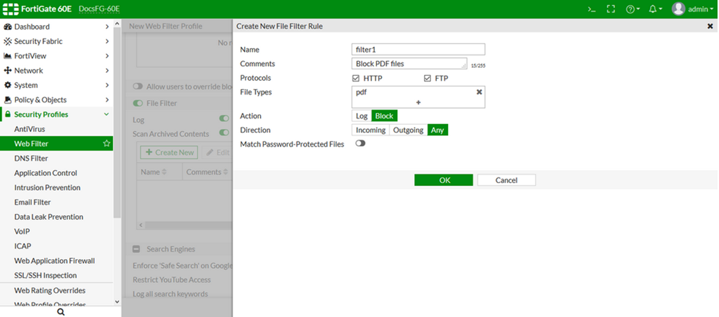Go to the AntiVirus menu item
Image resolution: width=719 pixels, height=317 pixels.
click(x=29, y=129)
